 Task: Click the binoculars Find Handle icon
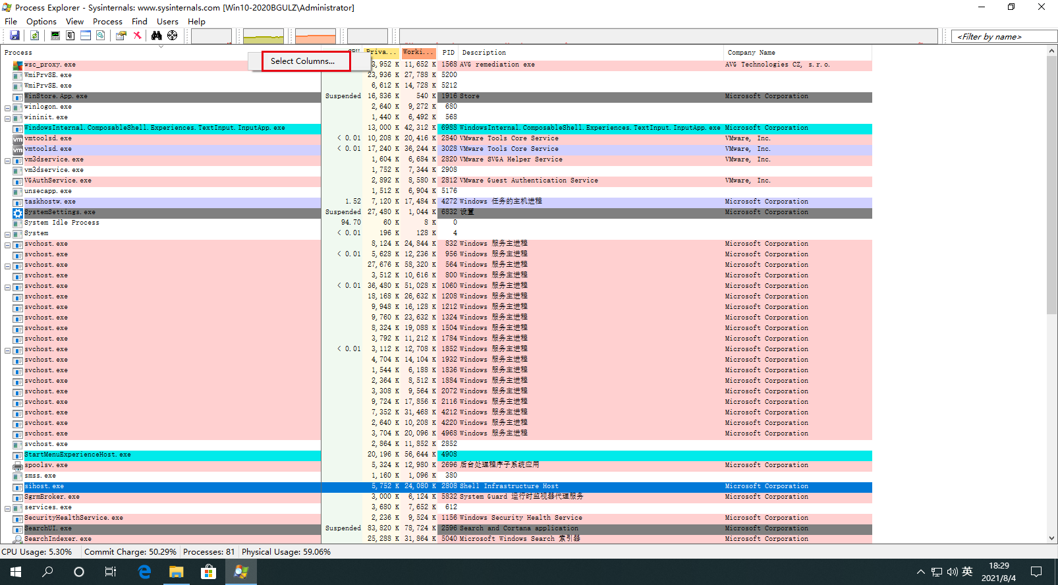[157, 36]
